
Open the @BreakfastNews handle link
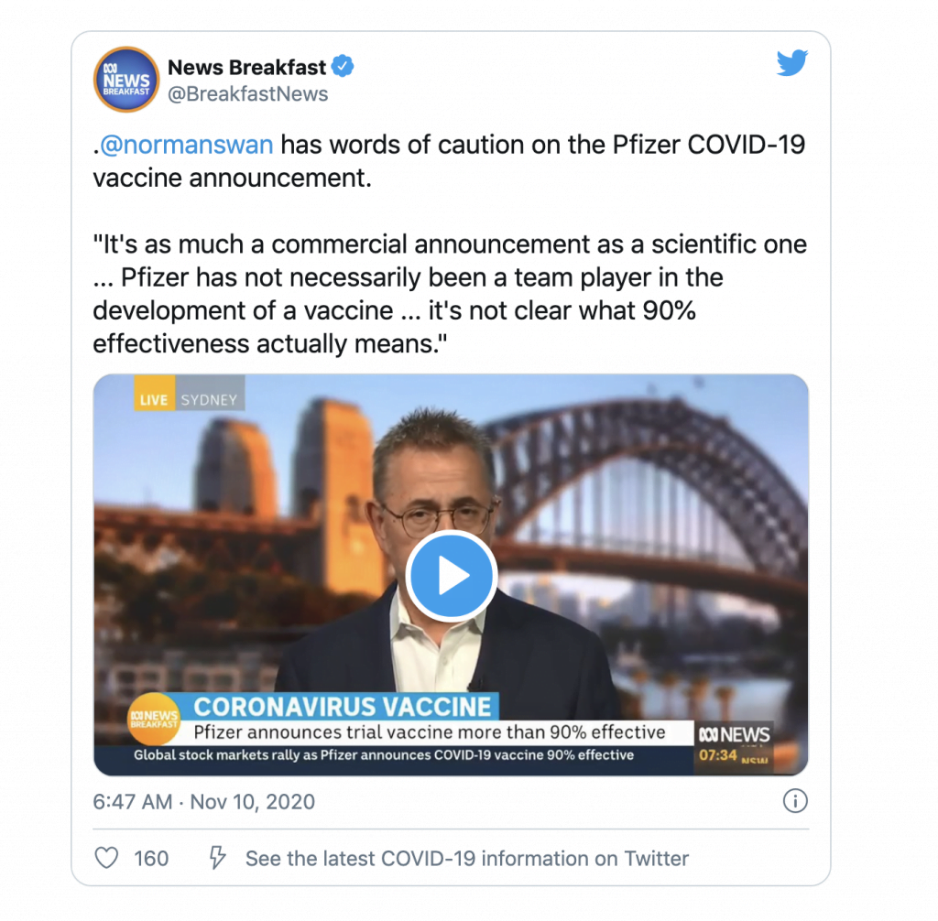[247, 94]
